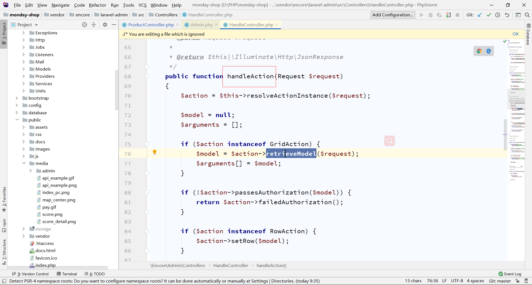Image resolution: width=532 pixels, height=285 pixels.
Task: Expand the vendor folder in tree
Action: pyautogui.click(x=24, y=236)
